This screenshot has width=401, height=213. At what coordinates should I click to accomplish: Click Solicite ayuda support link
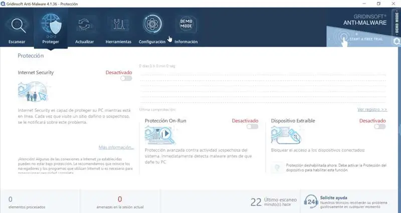point(333,197)
